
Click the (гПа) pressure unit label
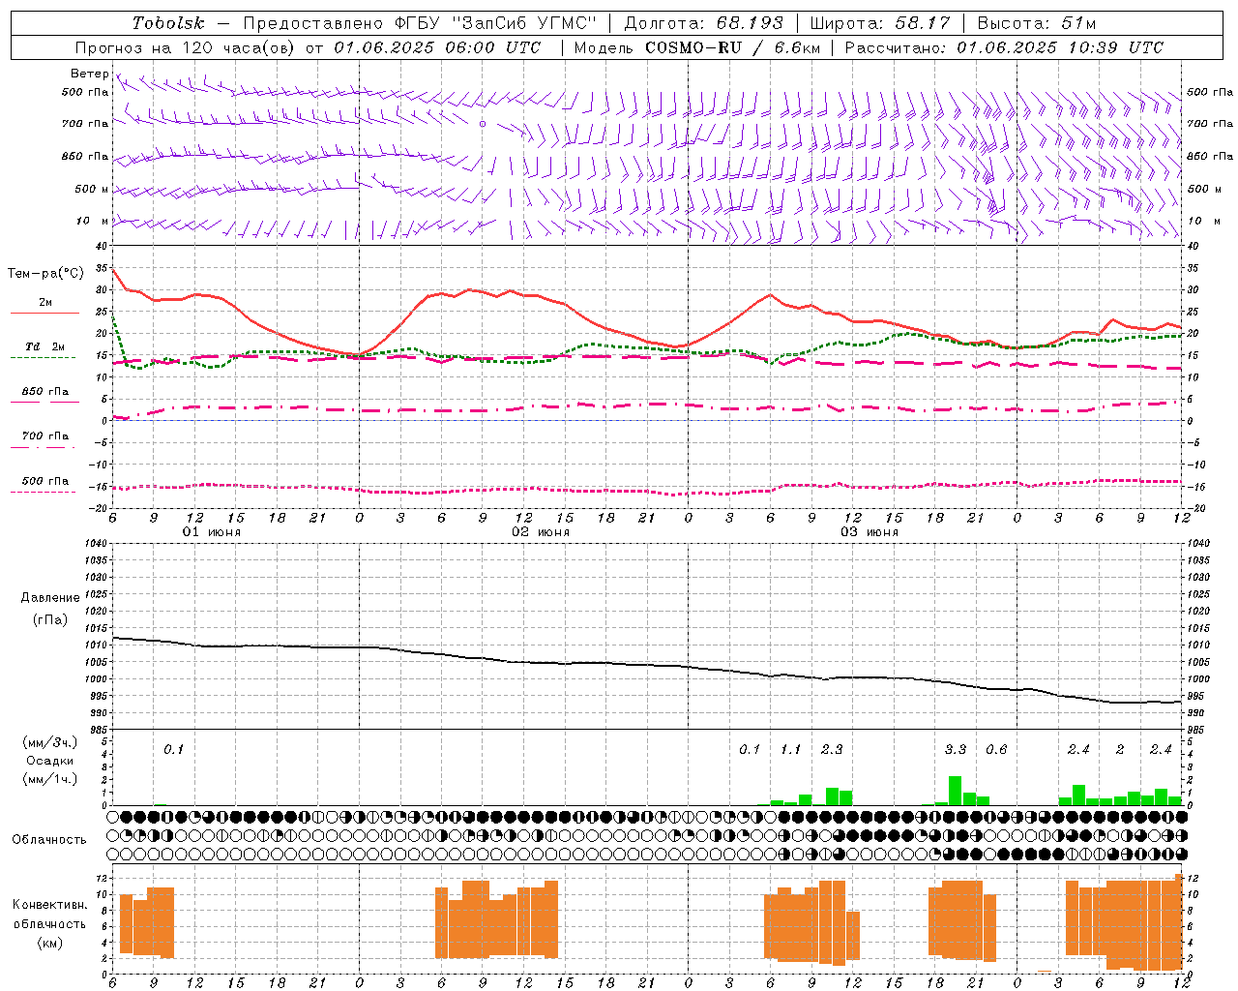click(x=49, y=619)
